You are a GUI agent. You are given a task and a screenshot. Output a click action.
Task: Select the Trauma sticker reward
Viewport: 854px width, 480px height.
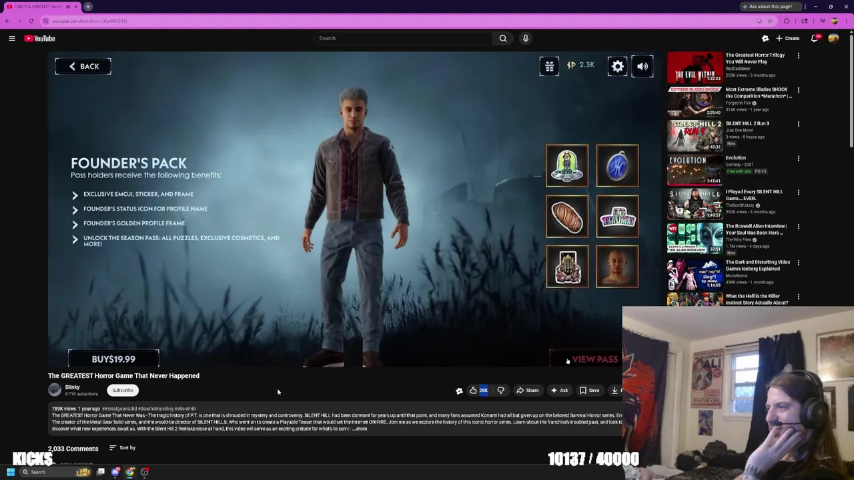[617, 216]
